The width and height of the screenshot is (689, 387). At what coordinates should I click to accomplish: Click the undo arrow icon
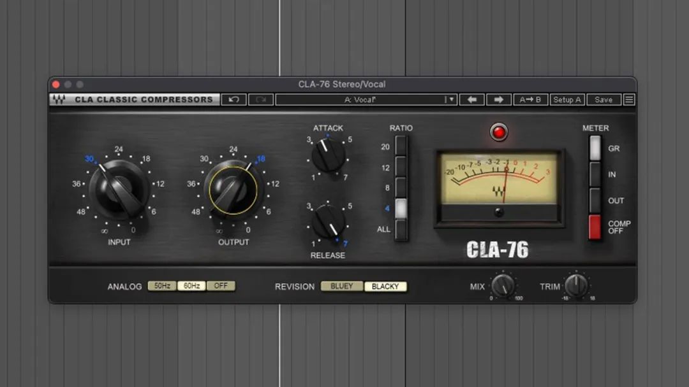(x=233, y=99)
